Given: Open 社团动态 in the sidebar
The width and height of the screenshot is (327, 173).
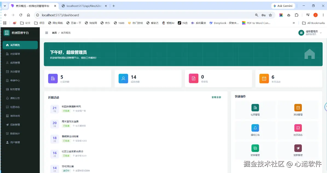Looking at the screenshot, I should point(20,107).
